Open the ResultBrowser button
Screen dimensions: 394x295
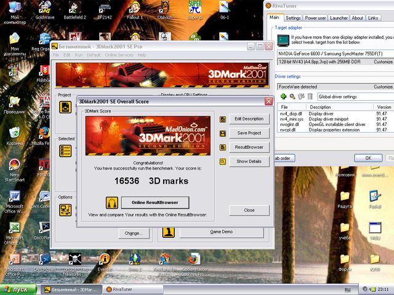(249, 147)
